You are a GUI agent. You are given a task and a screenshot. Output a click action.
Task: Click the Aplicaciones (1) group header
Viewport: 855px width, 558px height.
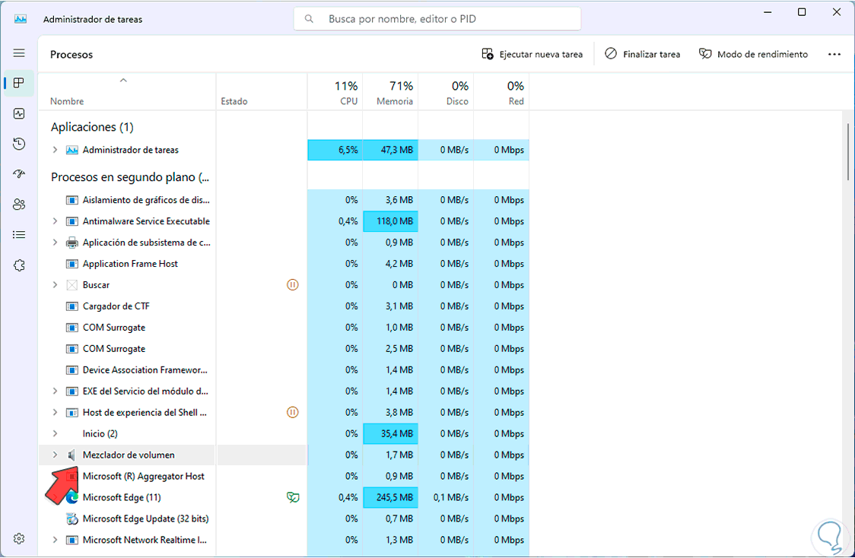(92, 127)
